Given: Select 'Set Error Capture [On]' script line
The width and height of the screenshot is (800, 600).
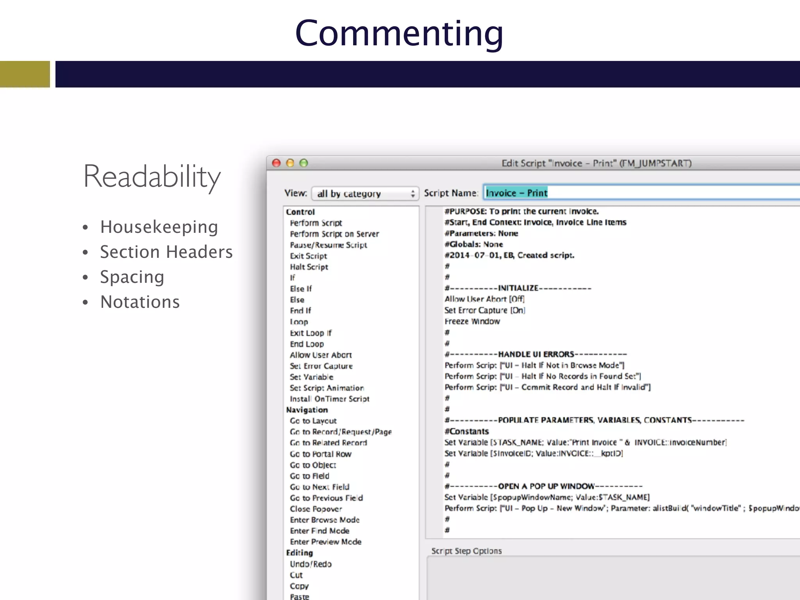Looking at the screenshot, I should 484,310.
